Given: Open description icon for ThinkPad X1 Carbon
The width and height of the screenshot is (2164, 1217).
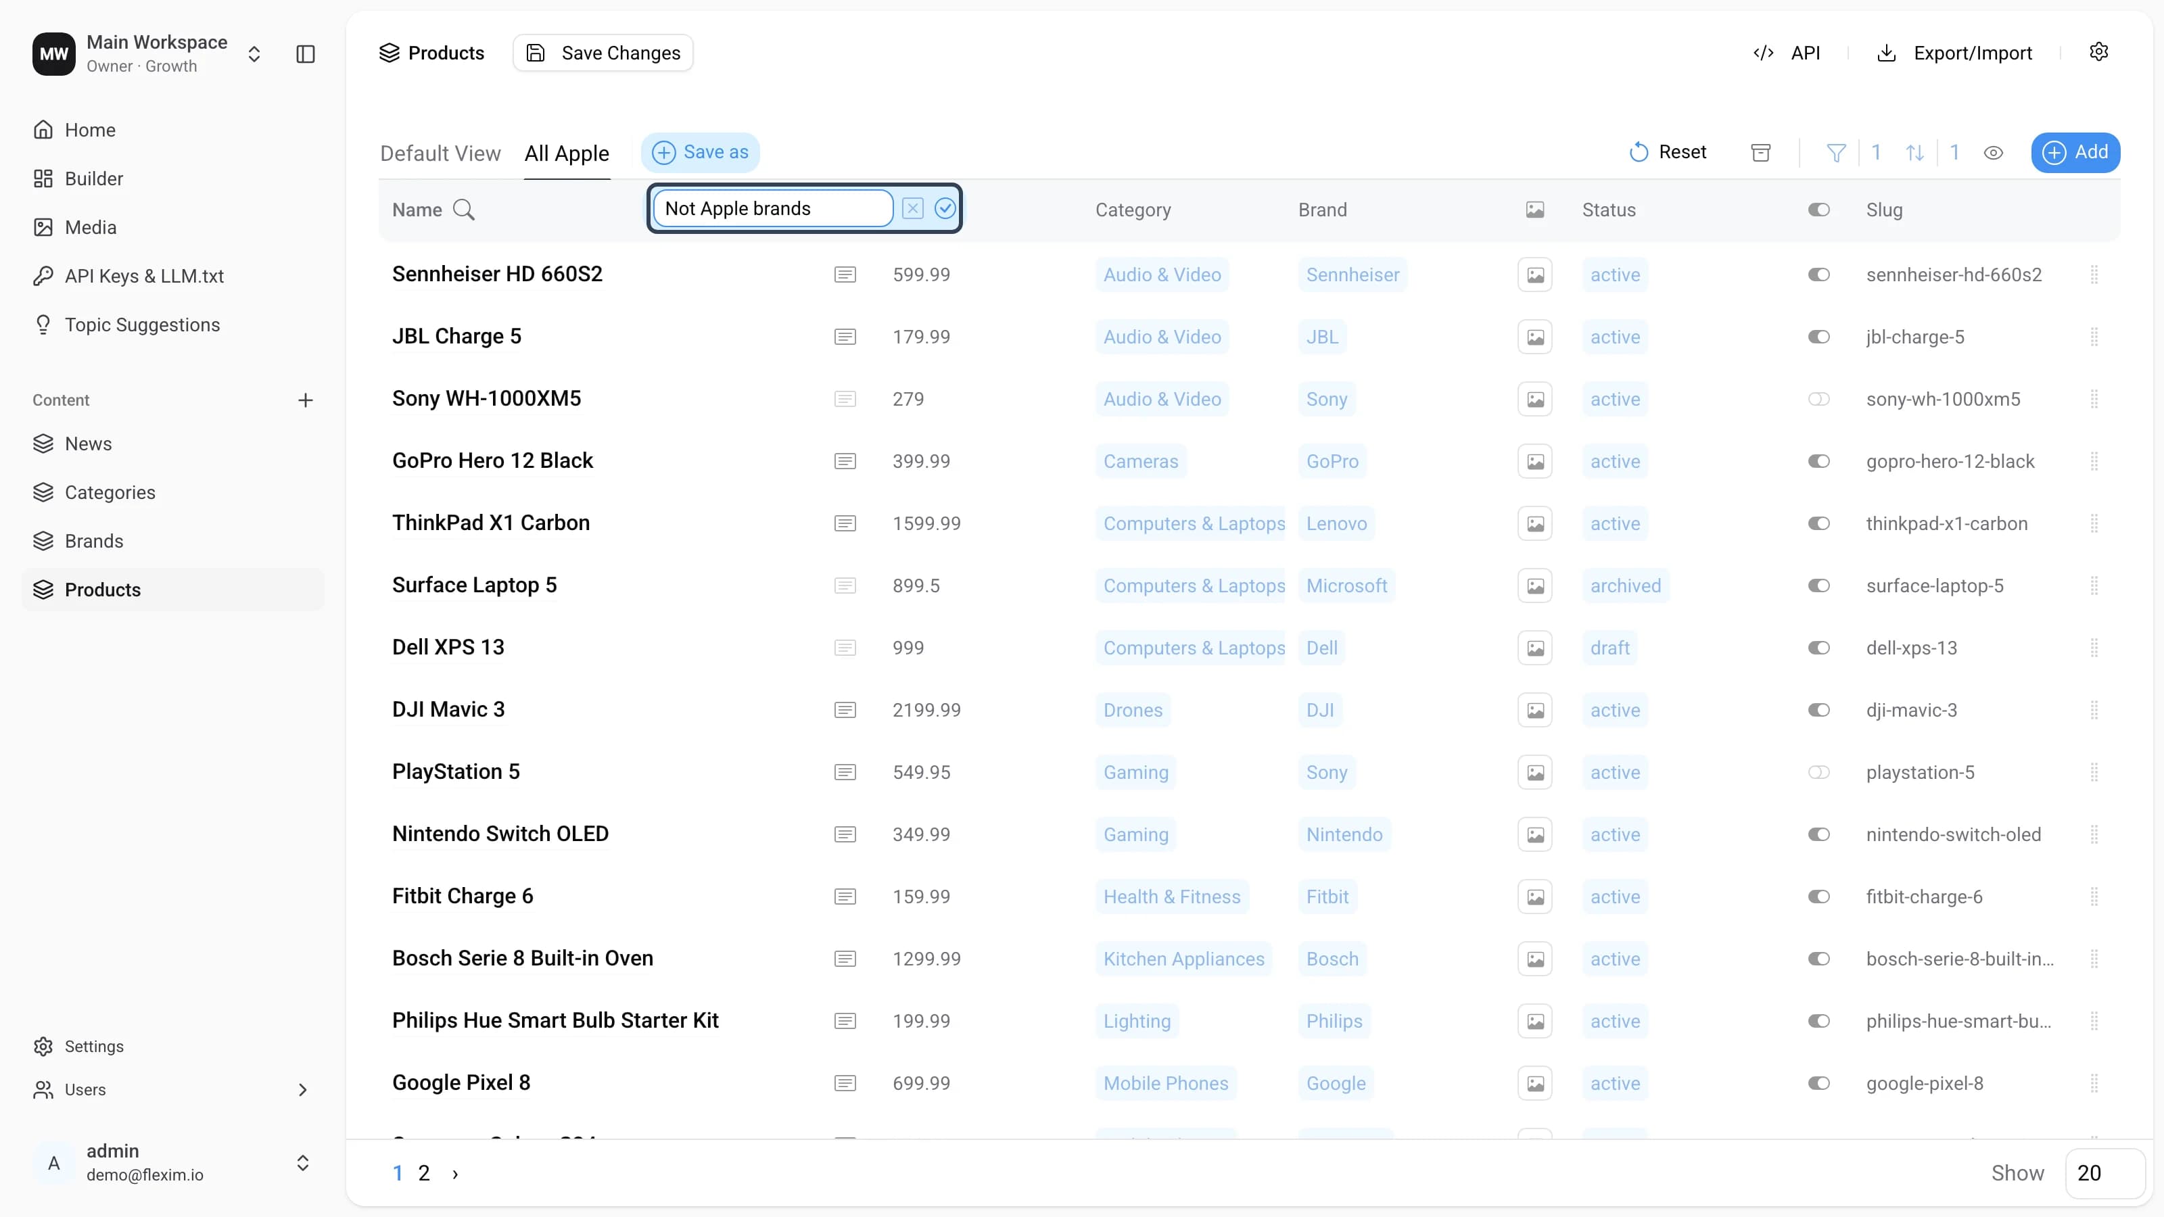Looking at the screenshot, I should 845,523.
